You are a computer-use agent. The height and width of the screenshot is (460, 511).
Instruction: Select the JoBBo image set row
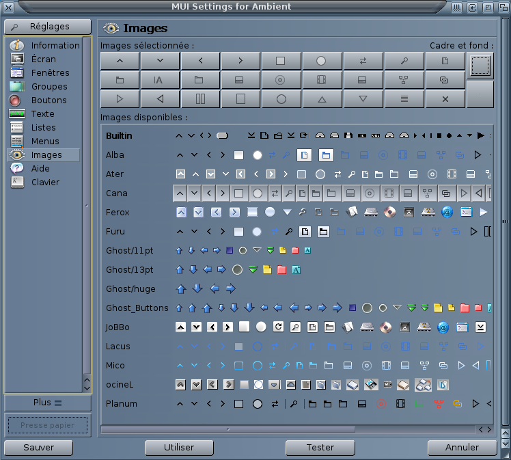(297, 327)
